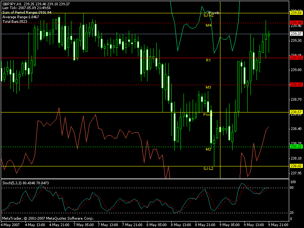Screen dimensions: 304x228
Task: Click the SJ-H2 level label
Action: 209,15
